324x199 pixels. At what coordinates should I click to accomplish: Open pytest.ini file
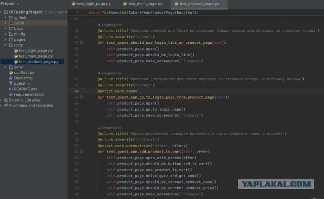(22, 83)
